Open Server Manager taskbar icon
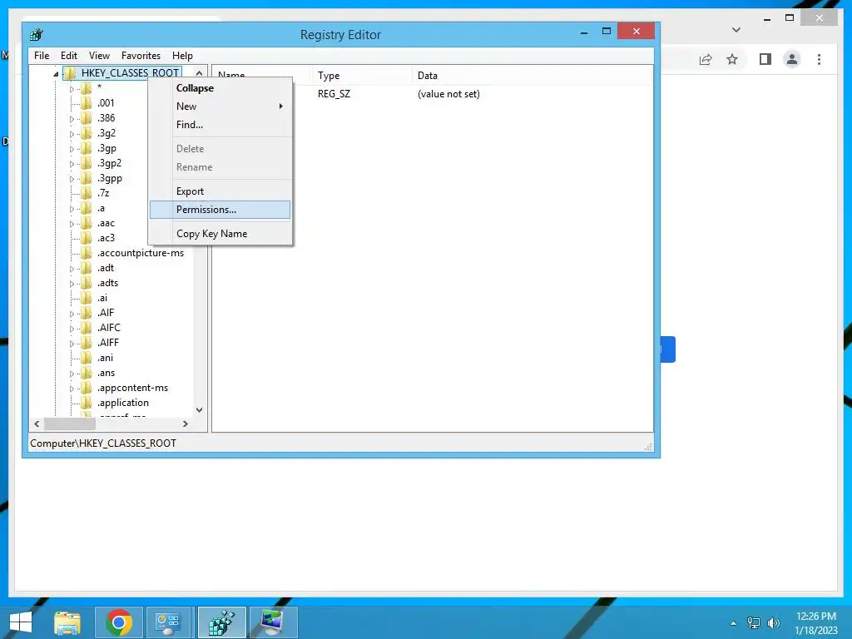The width and height of the screenshot is (852, 639). click(x=167, y=622)
